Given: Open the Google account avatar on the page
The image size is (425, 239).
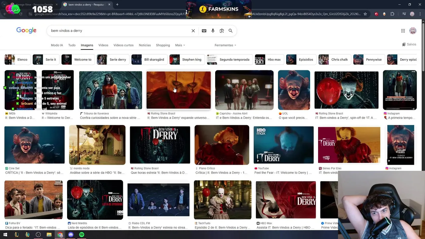Looking at the screenshot, I should pos(413,31).
